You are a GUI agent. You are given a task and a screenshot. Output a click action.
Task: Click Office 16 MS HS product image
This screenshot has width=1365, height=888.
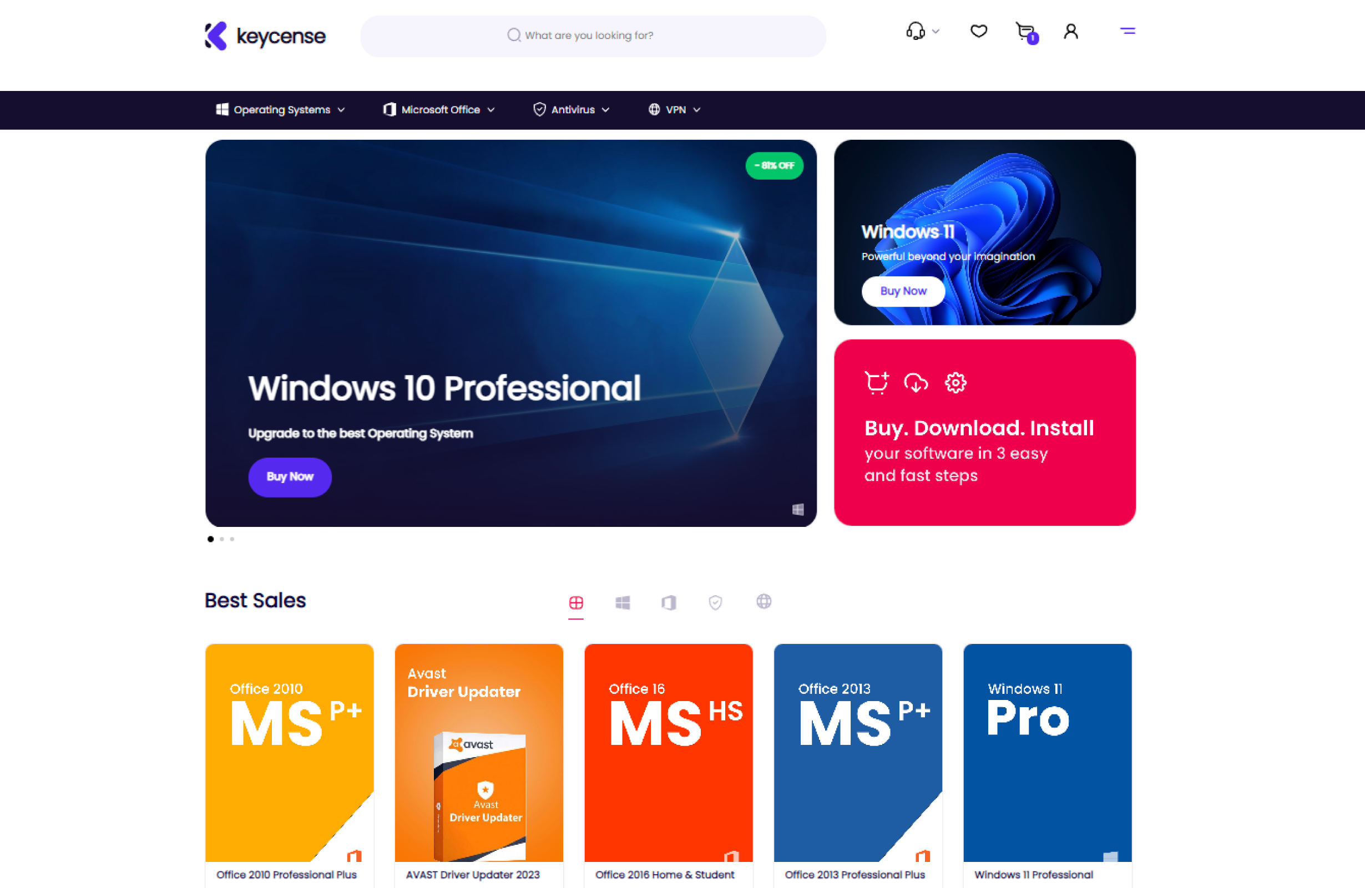[669, 753]
